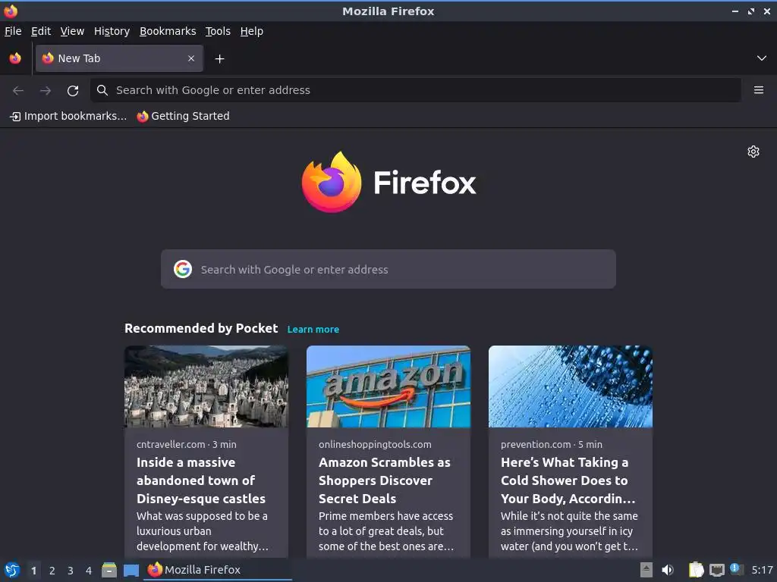777x582 pixels.
Task: Open the Help menu
Action: [x=252, y=31]
